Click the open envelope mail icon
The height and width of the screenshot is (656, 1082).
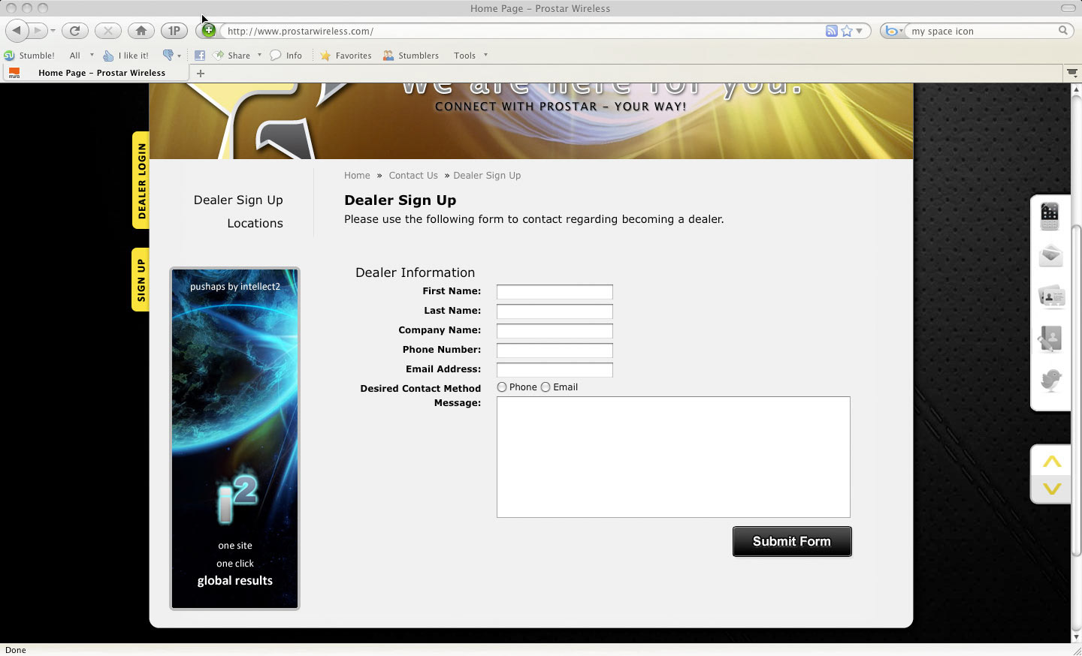tap(1050, 256)
